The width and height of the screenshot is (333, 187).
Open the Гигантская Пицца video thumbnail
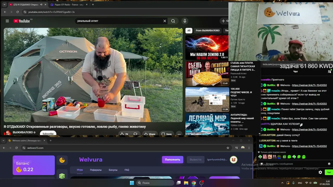207,74
